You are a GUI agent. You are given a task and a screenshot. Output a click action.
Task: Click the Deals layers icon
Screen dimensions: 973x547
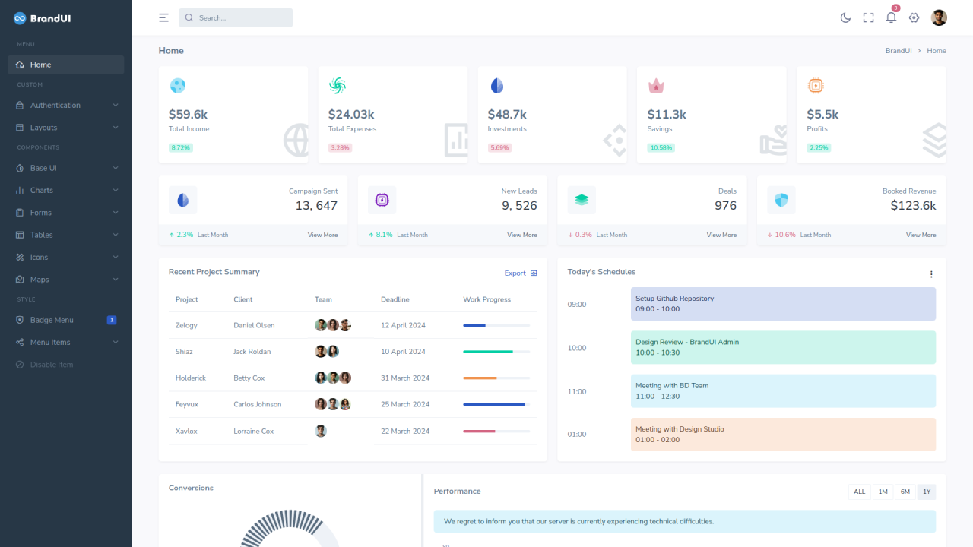(582, 201)
